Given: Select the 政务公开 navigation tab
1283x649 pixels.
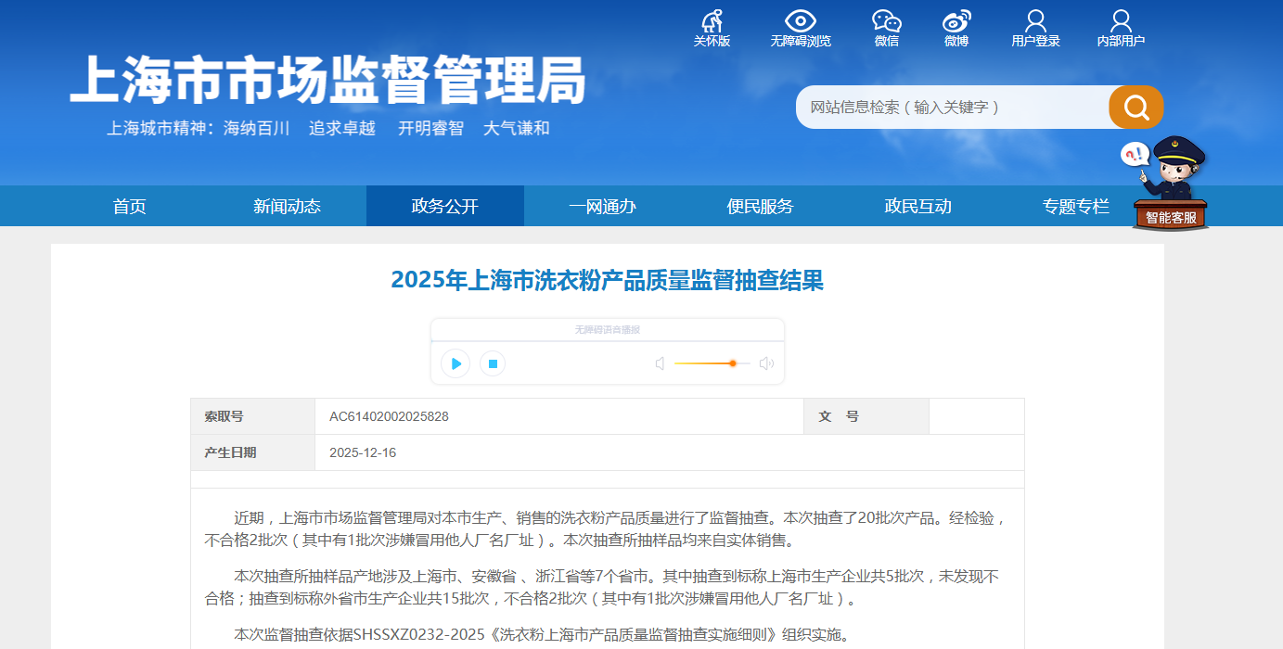Looking at the screenshot, I should 445,206.
